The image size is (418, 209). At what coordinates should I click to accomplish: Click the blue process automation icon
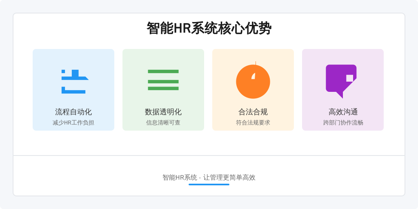[x=75, y=82]
